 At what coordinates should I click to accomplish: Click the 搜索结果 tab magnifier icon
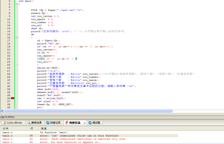(29, 123)
